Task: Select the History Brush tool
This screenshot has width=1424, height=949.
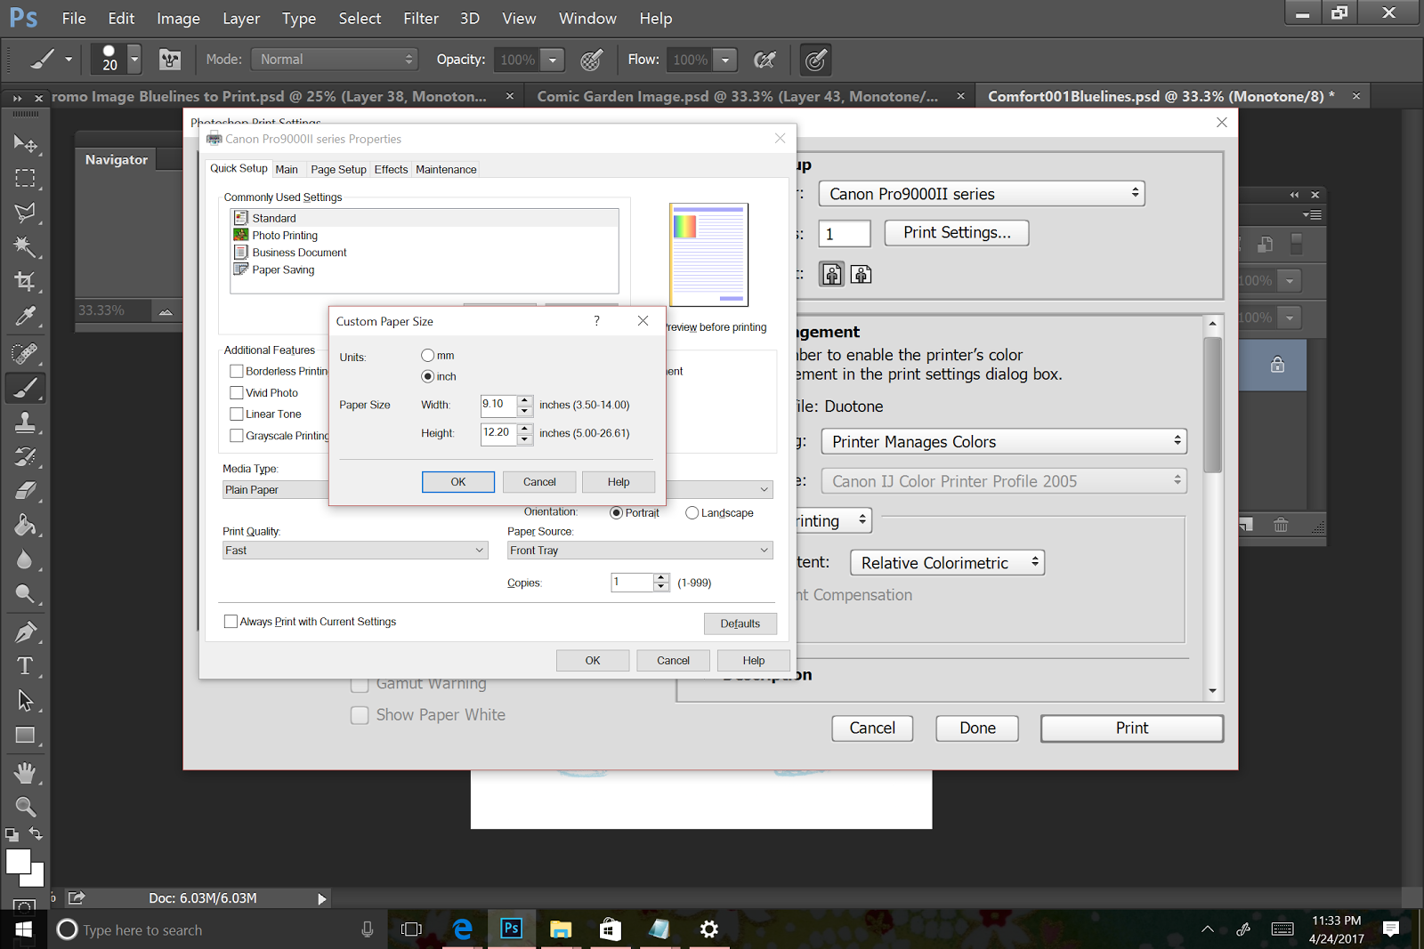Action: pyautogui.click(x=25, y=456)
